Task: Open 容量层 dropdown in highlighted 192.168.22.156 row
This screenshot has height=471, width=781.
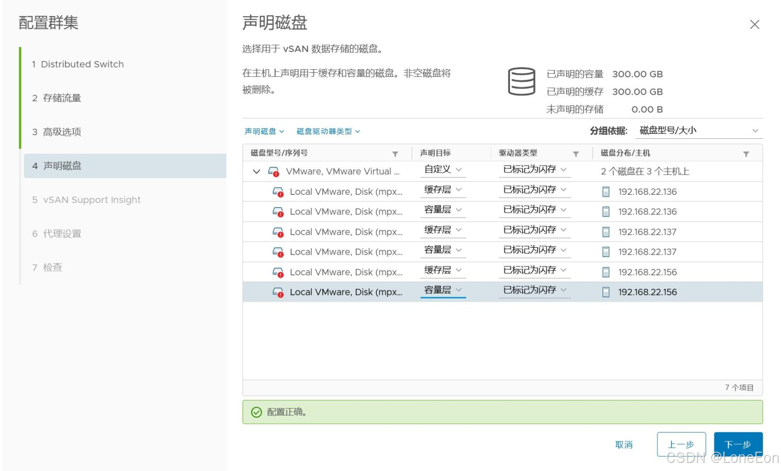Action: [x=443, y=290]
